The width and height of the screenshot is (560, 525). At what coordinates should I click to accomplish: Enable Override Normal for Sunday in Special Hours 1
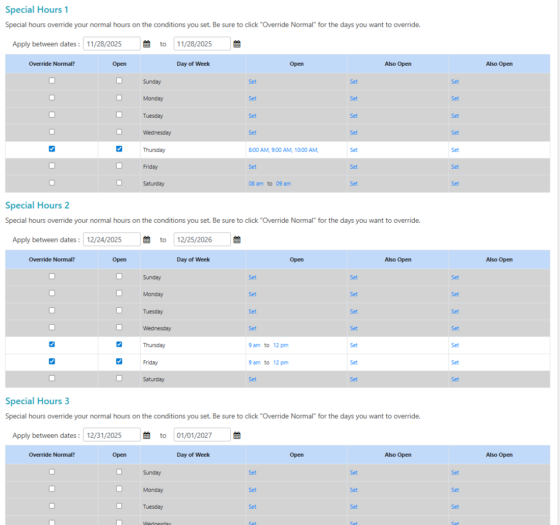click(52, 81)
